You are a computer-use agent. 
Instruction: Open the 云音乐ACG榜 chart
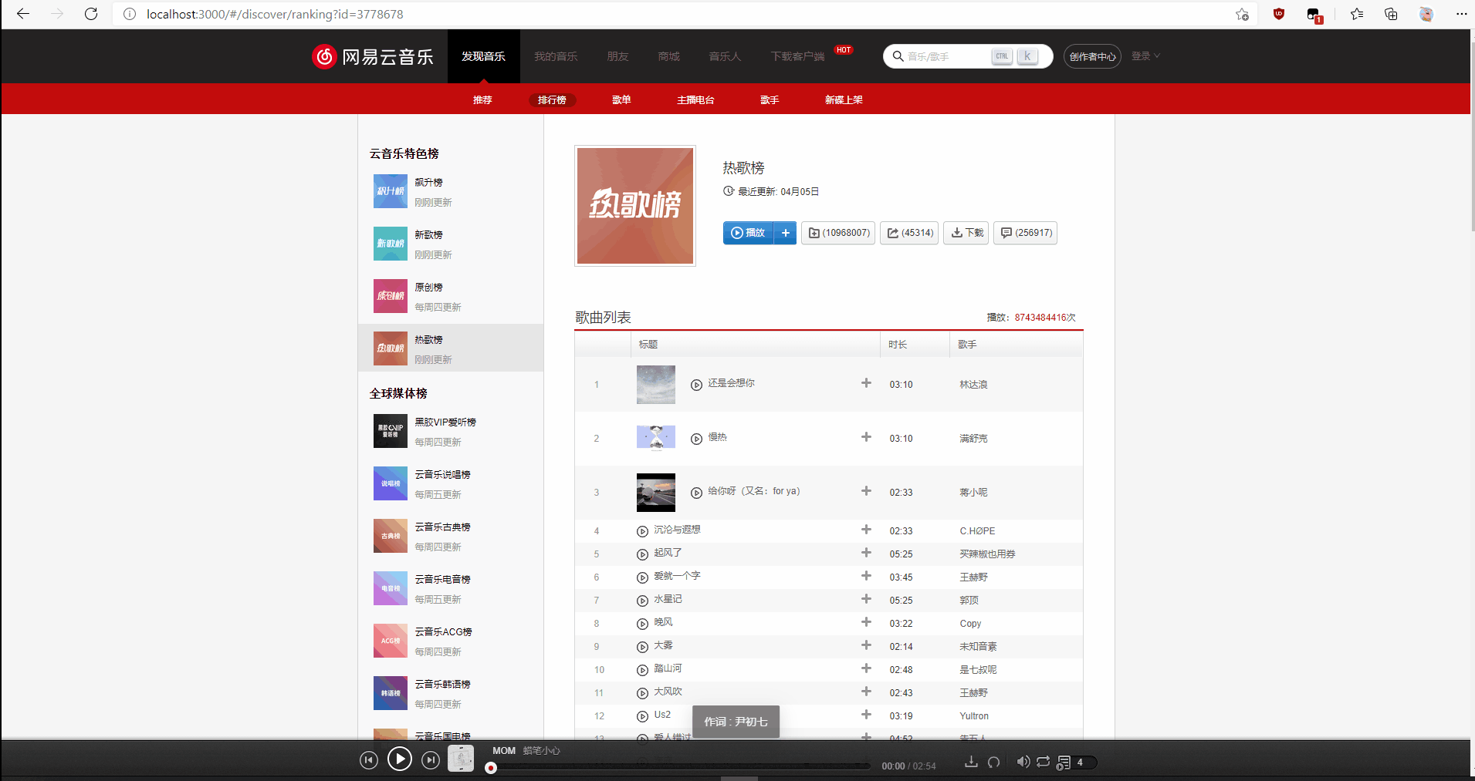click(x=451, y=641)
